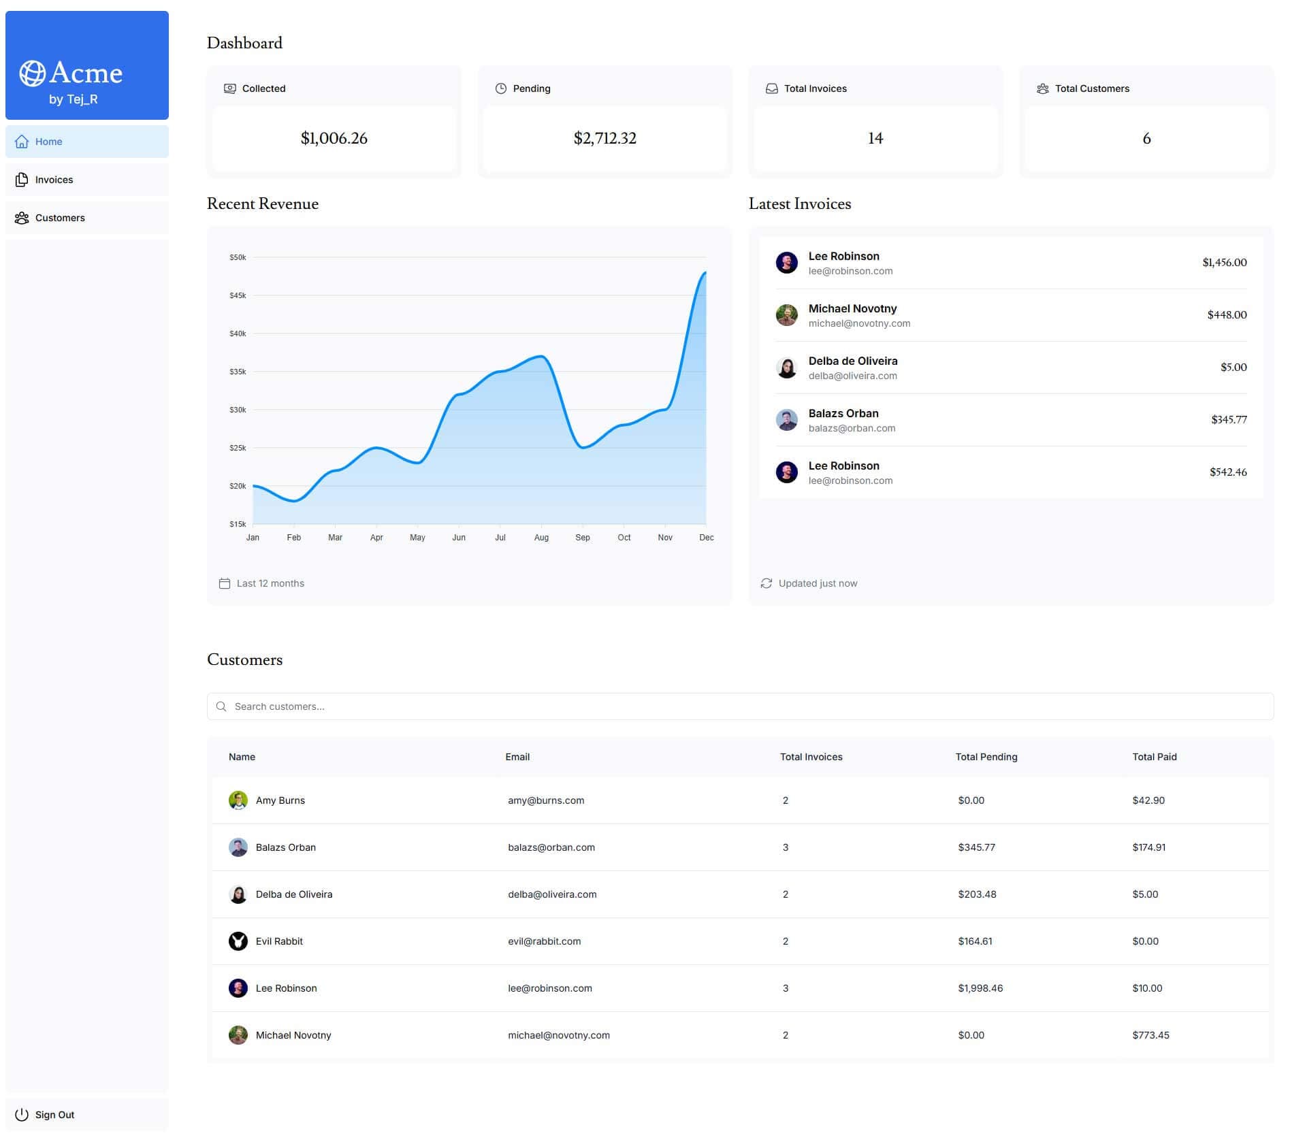The image size is (1307, 1142).
Task: Click the calendar icon beside Last 12 months
Action: pos(225,583)
